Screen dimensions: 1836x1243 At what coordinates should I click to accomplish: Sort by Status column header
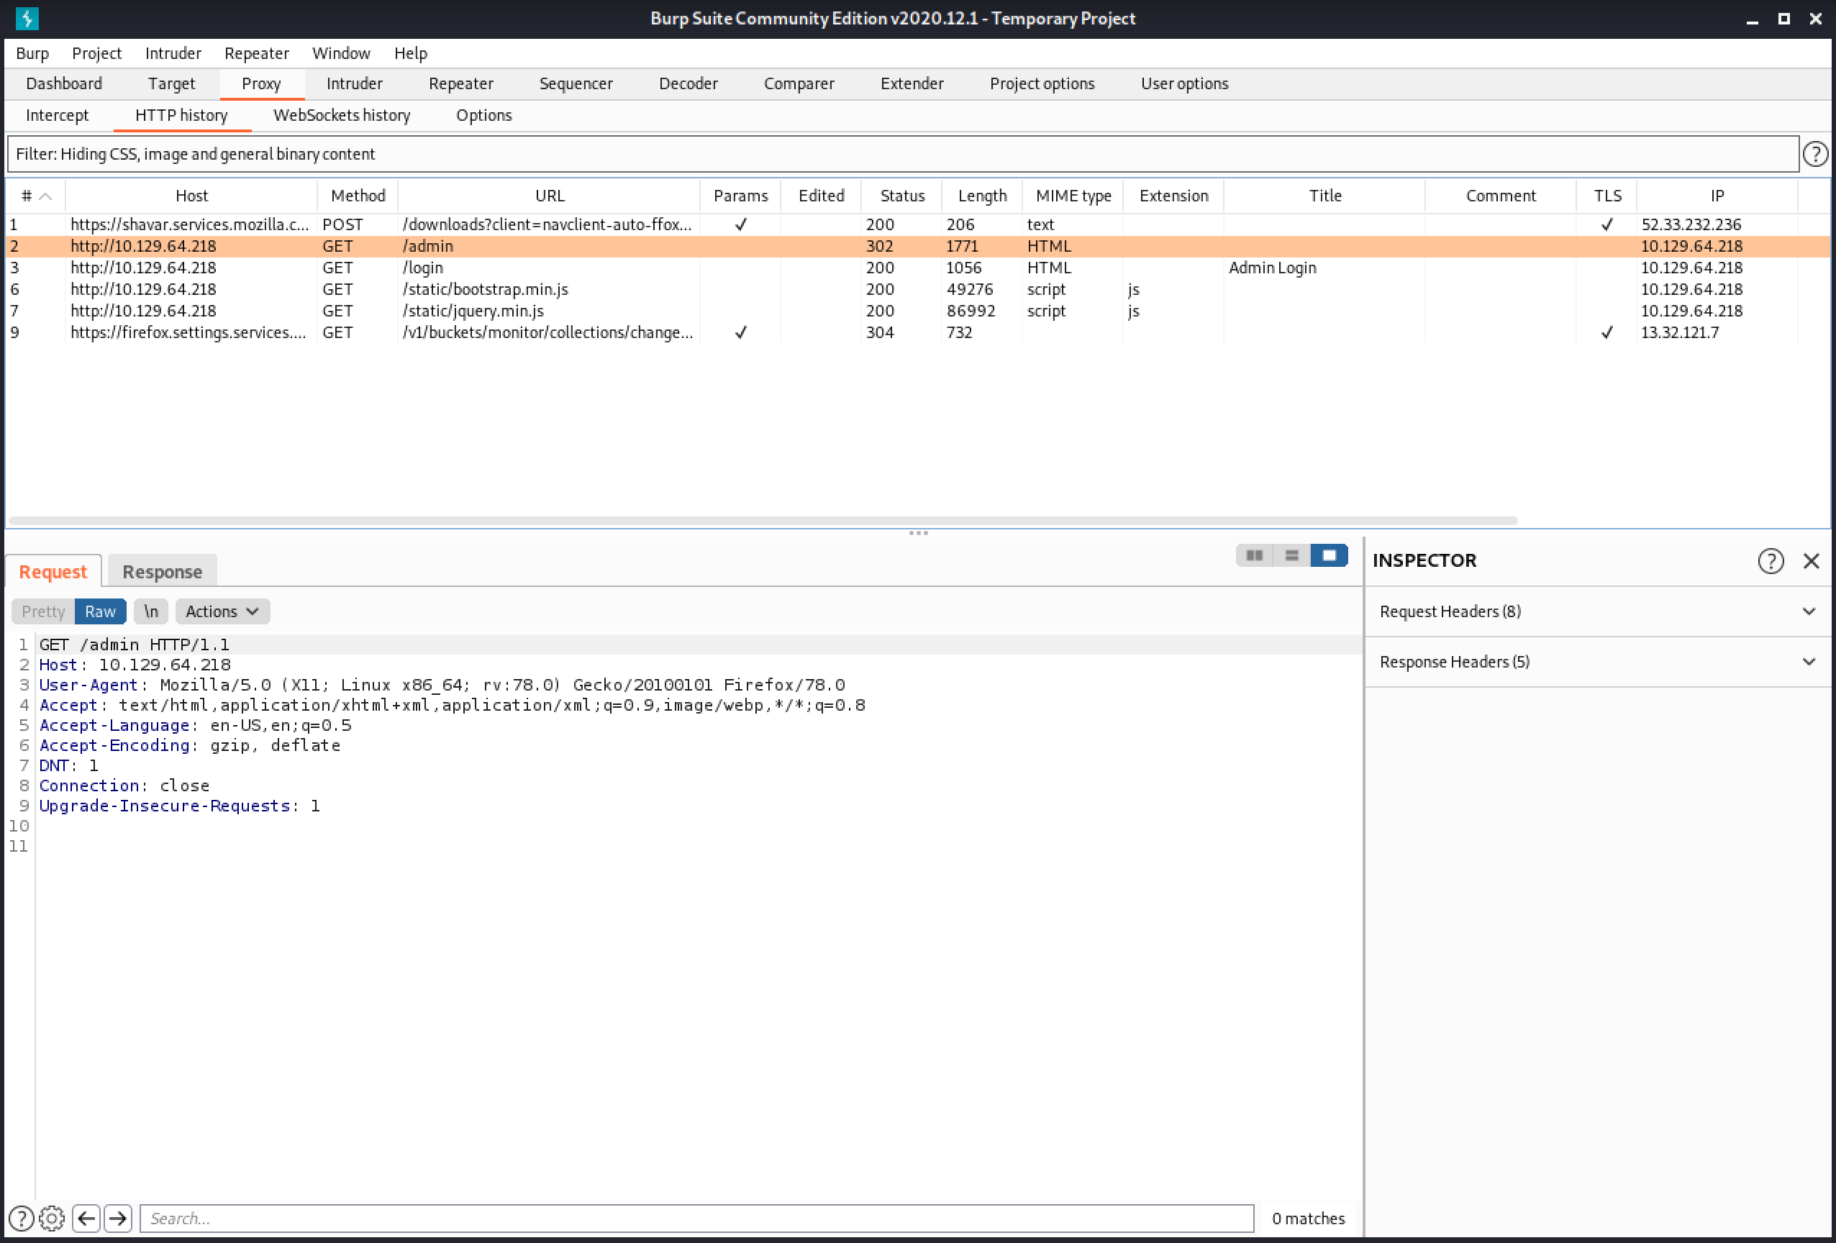coord(902,196)
